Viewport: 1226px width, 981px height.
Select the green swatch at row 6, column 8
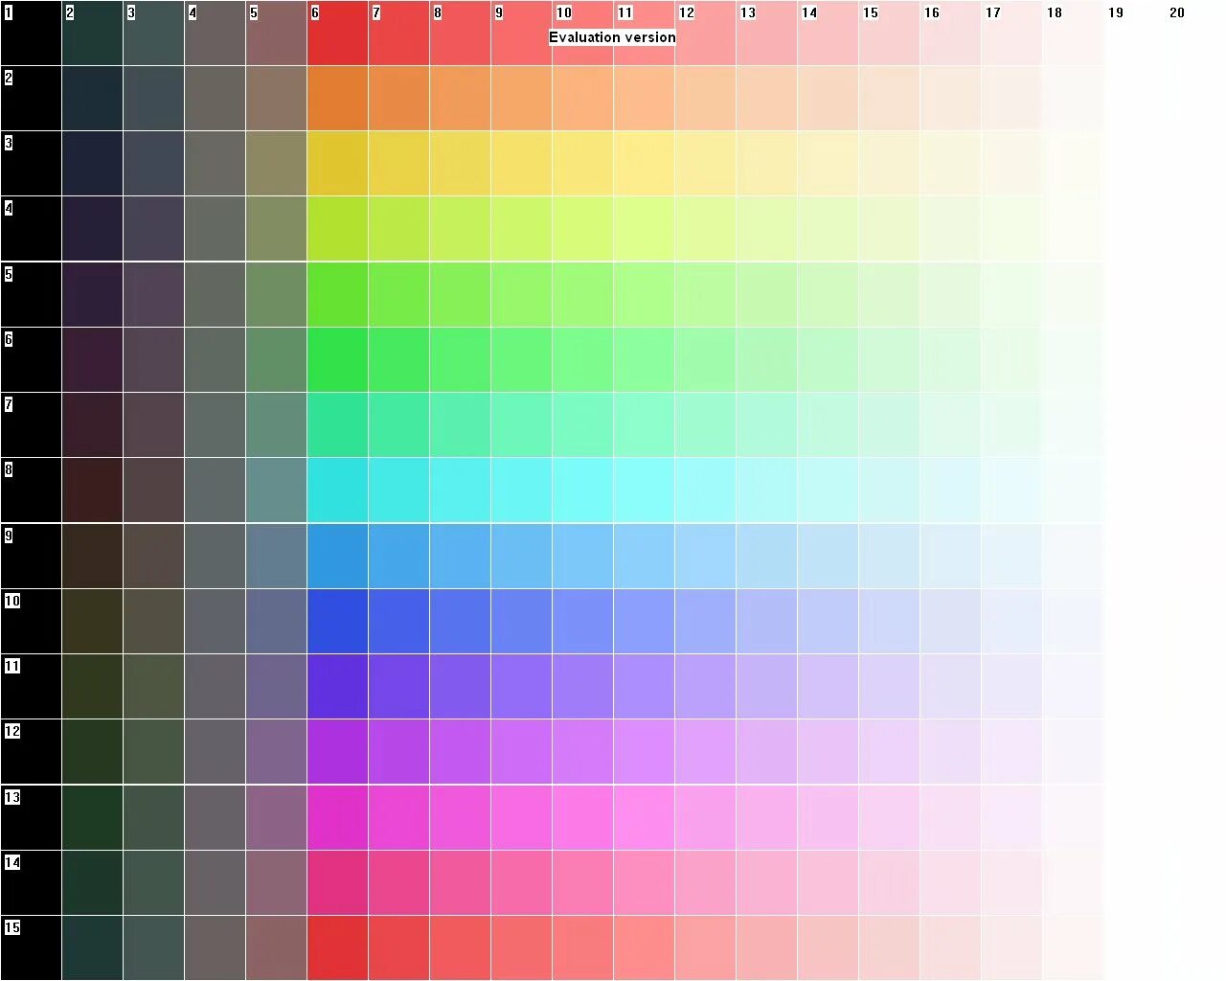[x=460, y=359]
